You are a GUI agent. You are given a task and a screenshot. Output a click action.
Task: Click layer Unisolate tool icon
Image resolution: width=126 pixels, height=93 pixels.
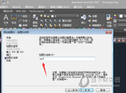tap(46, 25)
